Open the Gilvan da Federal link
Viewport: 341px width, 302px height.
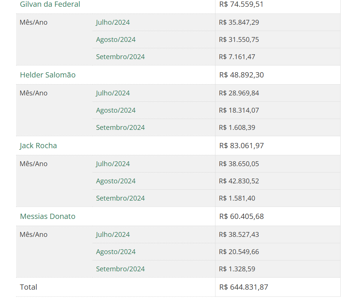click(50, 4)
